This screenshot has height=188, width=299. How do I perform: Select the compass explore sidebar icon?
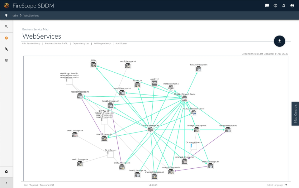click(6, 38)
